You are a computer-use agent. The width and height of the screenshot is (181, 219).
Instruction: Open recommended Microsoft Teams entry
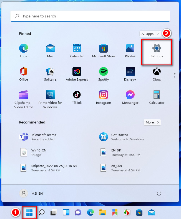[x=38, y=137]
